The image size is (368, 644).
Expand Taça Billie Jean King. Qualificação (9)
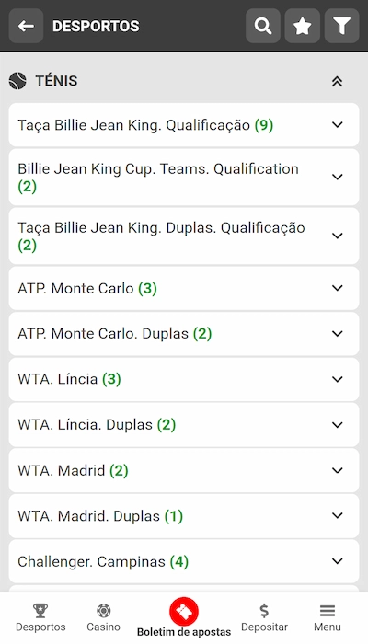184,125
